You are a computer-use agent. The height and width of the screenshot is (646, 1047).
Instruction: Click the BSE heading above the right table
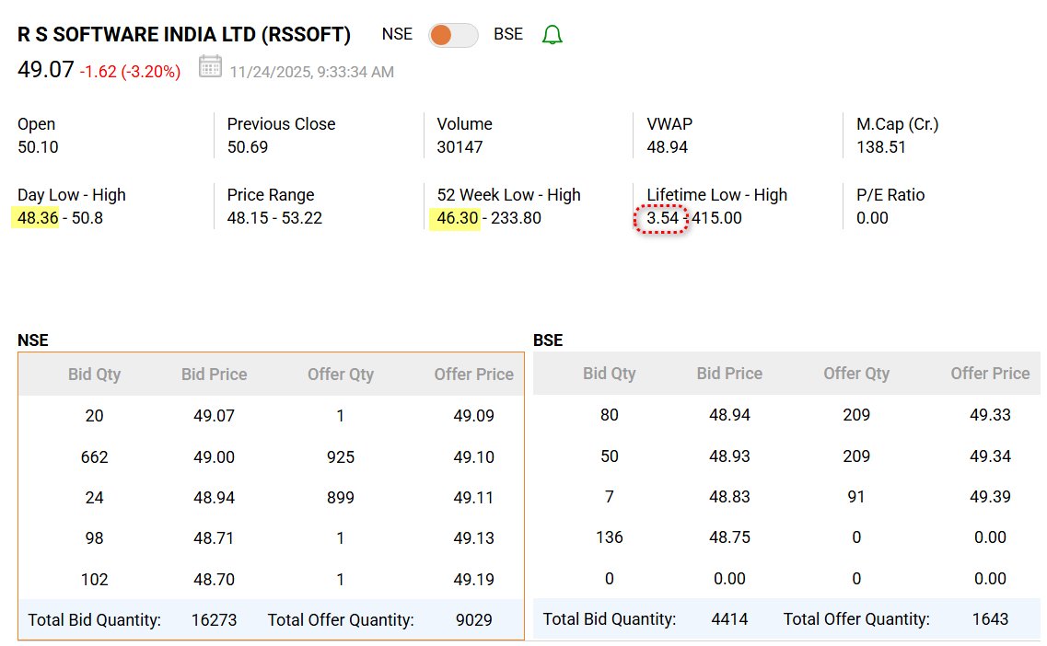pos(548,340)
